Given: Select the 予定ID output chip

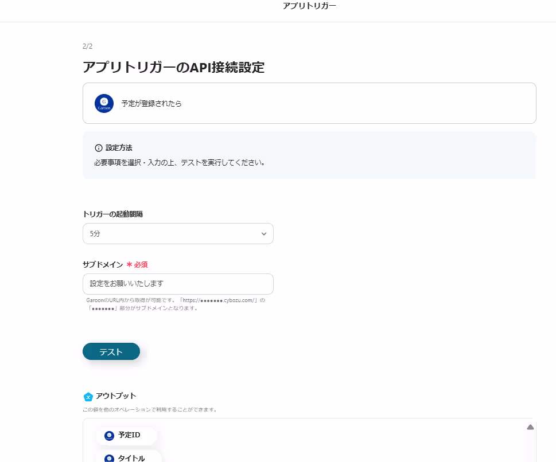Looking at the screenshot, I should [x=126, y=436].
